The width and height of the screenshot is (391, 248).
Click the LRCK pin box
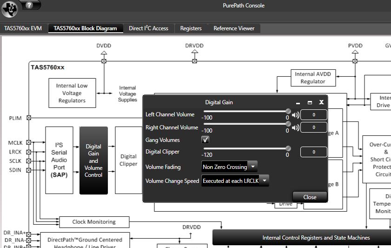click(x=29, y=152)
